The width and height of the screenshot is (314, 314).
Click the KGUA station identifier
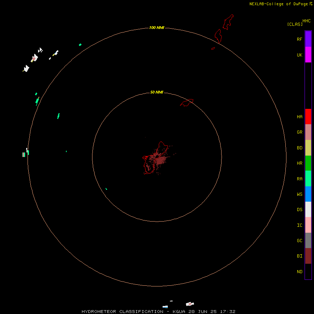coord(179,312)
